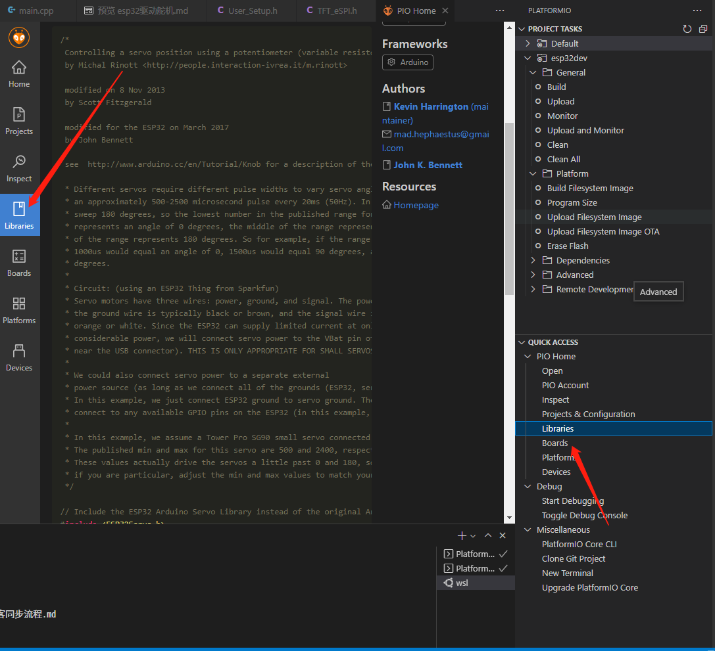Open the PIO Home sidebar icon
715x651 pixels.
[19, 72]
